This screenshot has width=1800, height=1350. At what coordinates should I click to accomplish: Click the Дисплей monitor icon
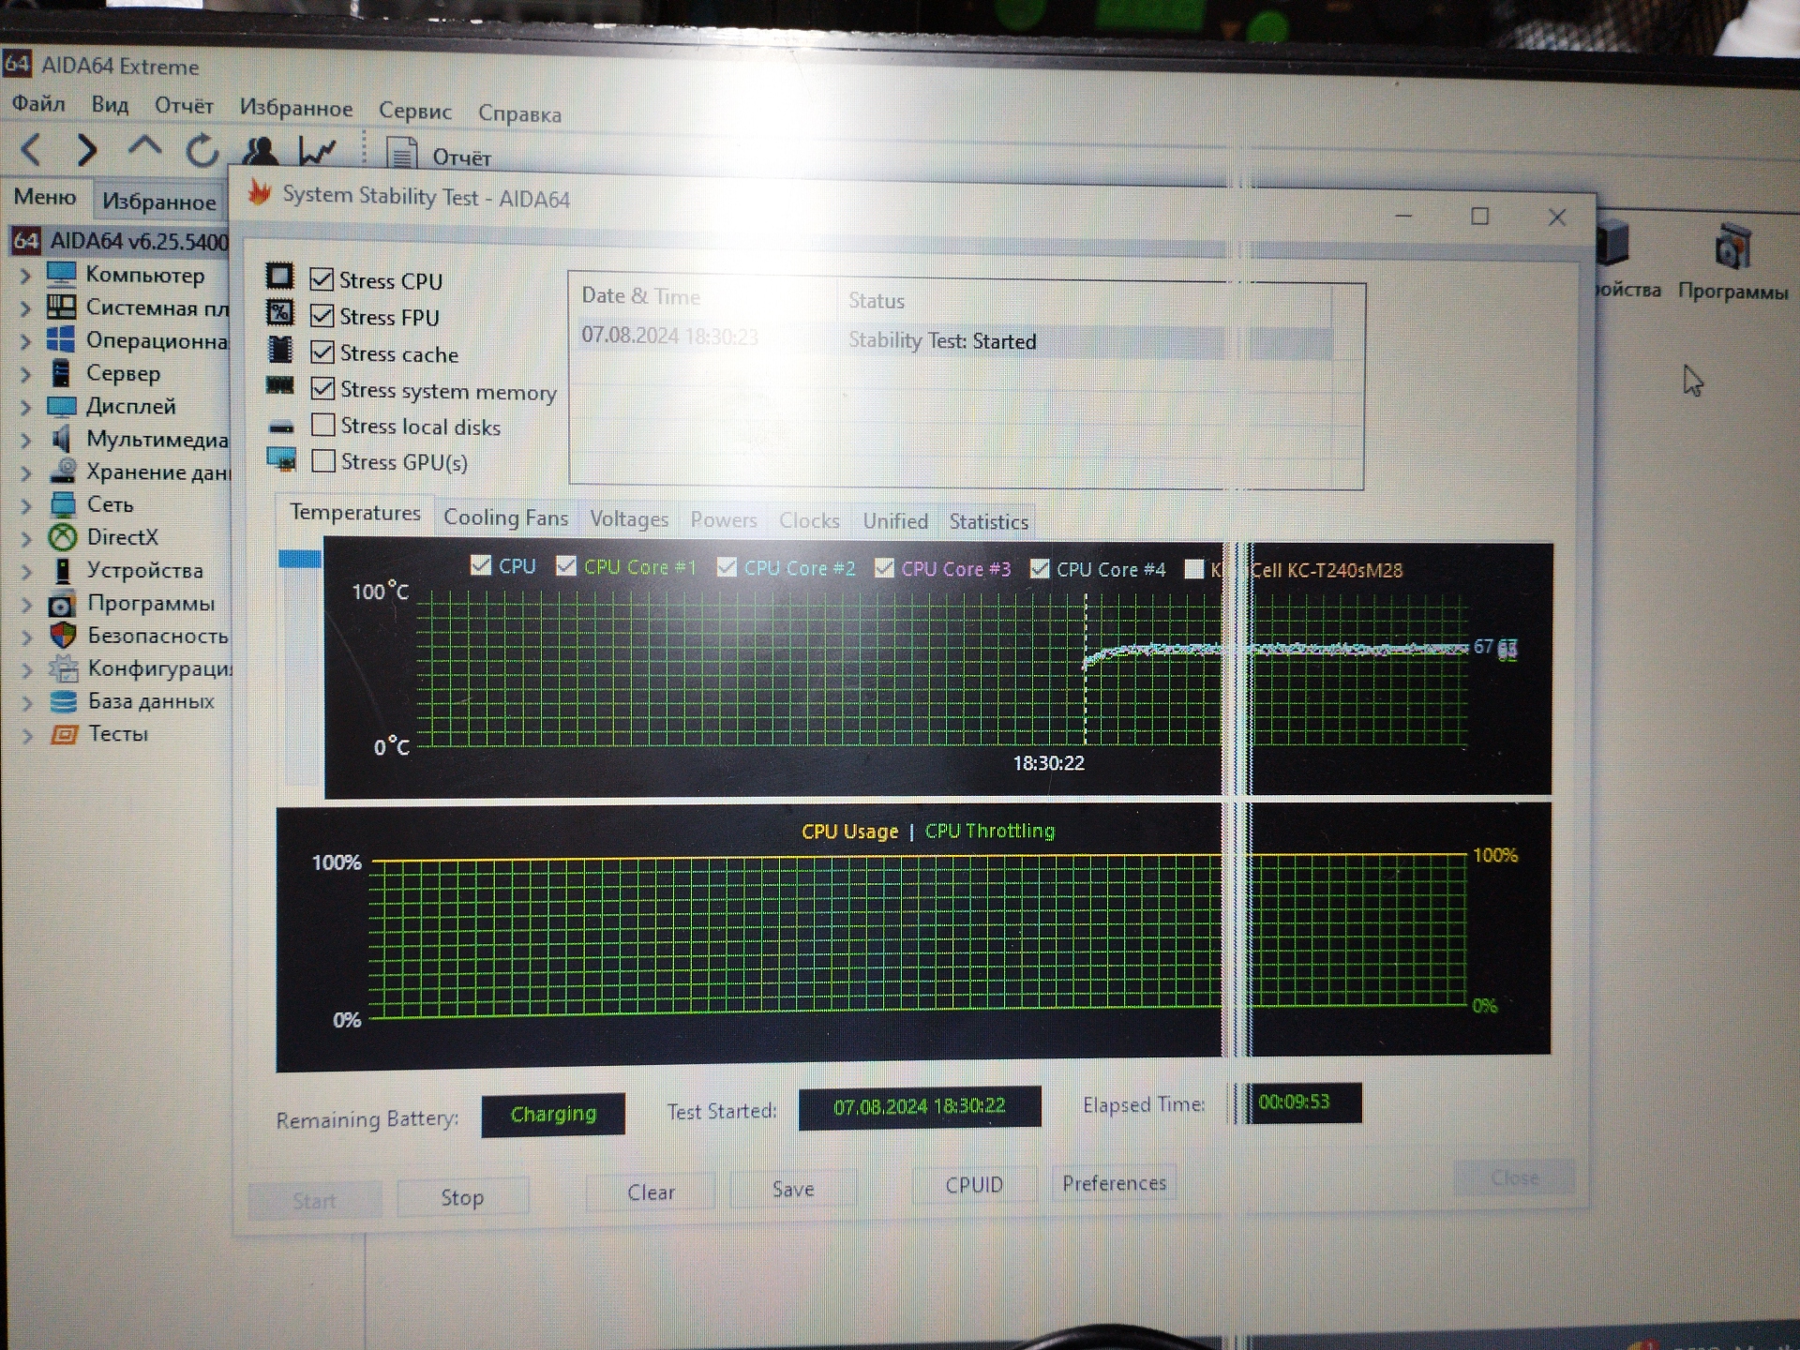(62, 406)
